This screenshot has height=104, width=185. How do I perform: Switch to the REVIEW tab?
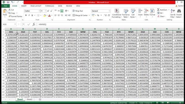69,6
